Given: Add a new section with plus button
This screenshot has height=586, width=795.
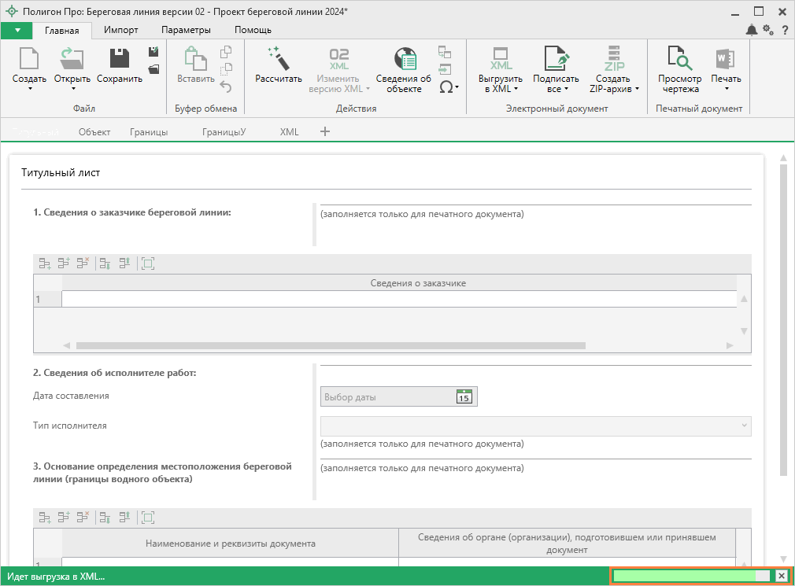Looking at the screenshot, I should pyautogui.click(x=325, y=132).
